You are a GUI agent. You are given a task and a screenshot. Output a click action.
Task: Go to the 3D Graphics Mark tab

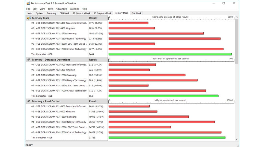[102, 13]
